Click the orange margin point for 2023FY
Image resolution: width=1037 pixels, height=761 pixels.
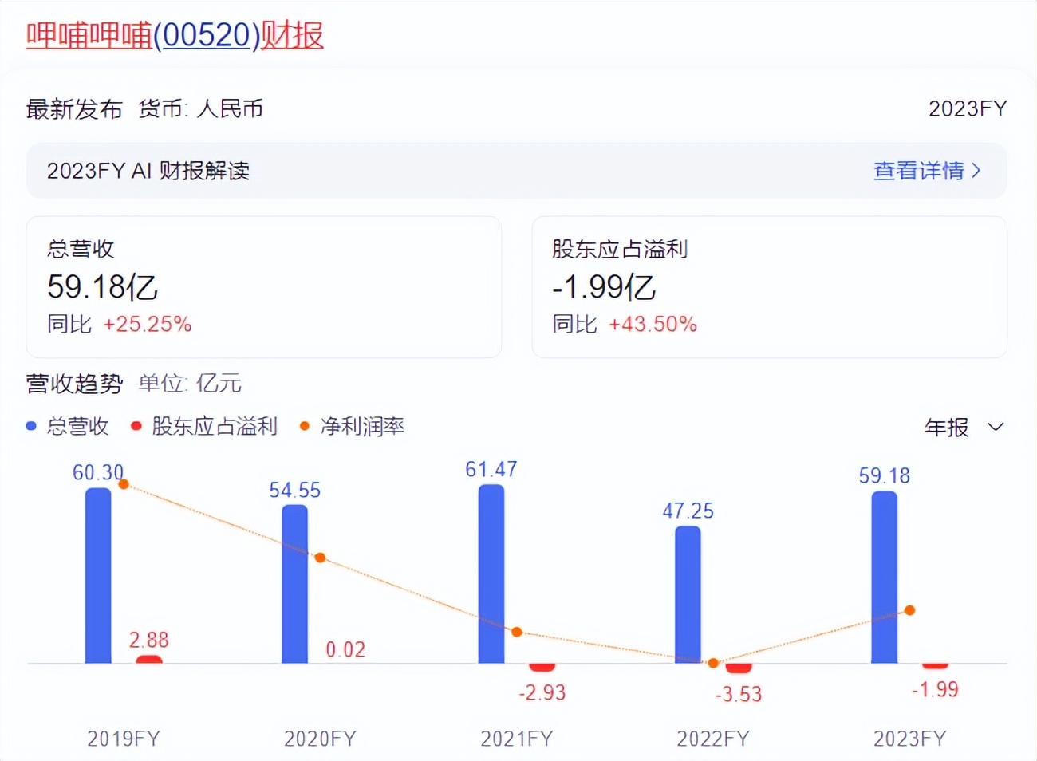point(909,610)
